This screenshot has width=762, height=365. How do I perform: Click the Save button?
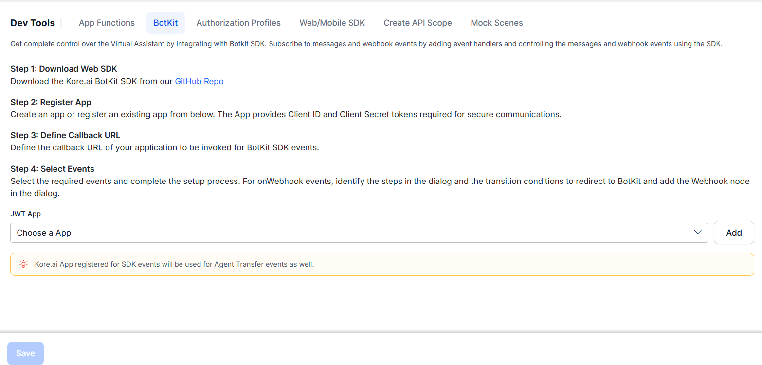tap(25, 353)
